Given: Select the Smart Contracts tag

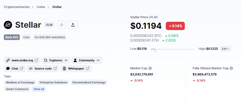Looking at the screenshot, I should [x=17, y=89].
